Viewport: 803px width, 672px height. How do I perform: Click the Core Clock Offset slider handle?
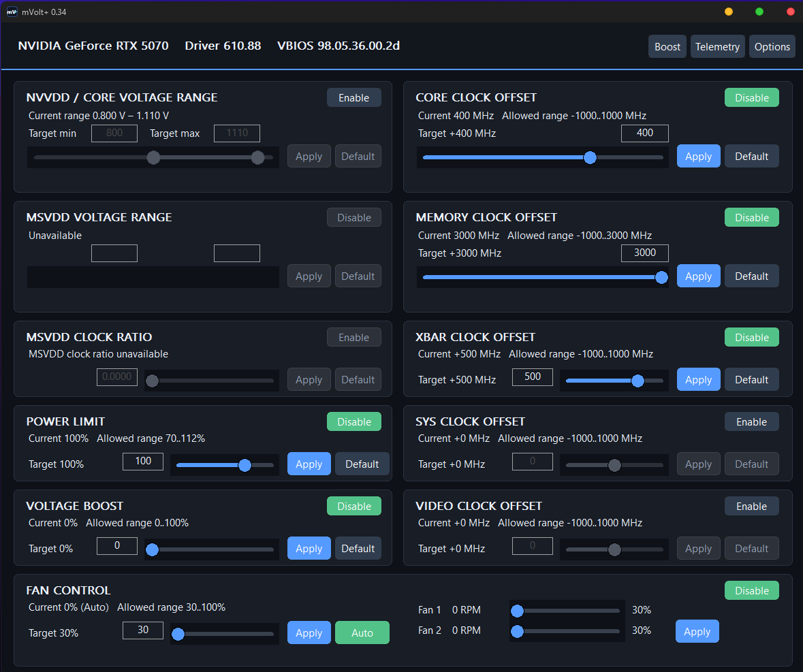[590, 158]
